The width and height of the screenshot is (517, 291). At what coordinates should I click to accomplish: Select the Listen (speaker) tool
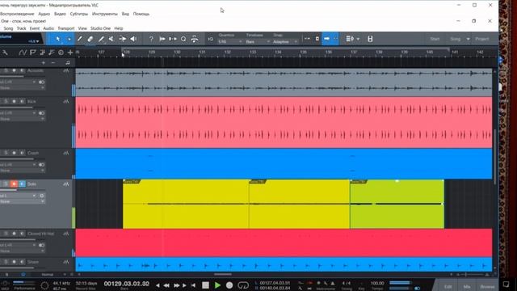[x=133, y=39]
